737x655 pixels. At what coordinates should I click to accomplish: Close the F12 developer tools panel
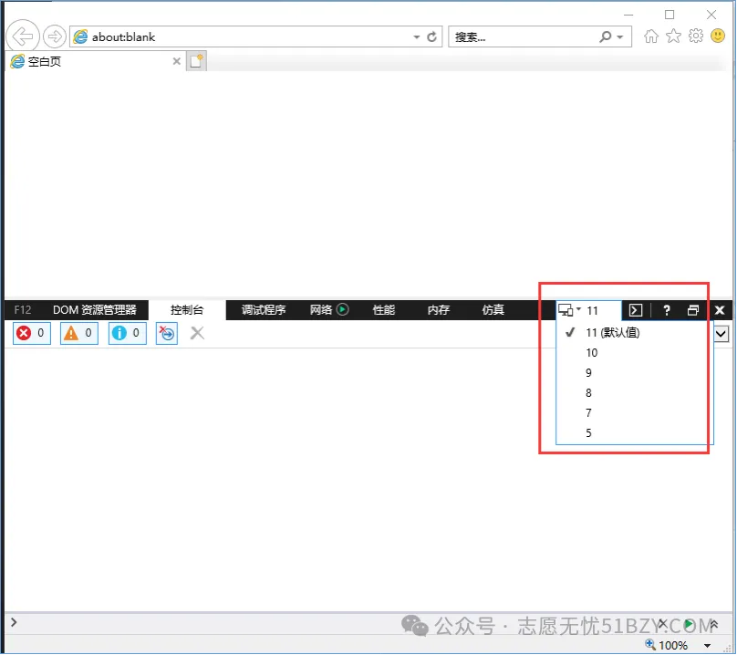[720, 310]
